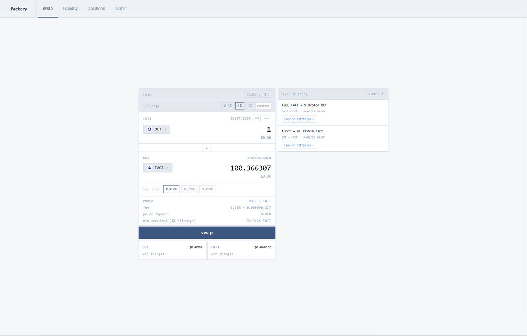Set slippage to 0.5%
Screen dimensions: 527x336
point(227,106)
